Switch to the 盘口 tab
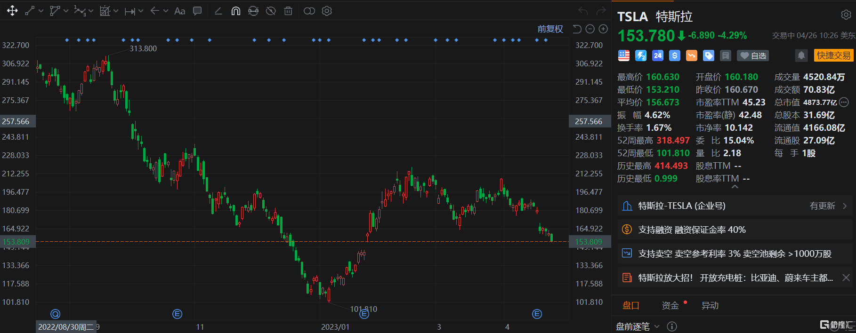856x333 pixels. pos(631,305)
